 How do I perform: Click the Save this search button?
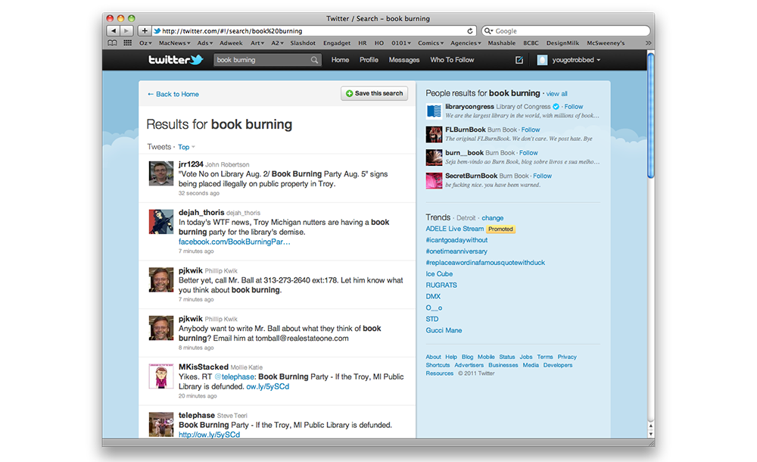point(374,93)
